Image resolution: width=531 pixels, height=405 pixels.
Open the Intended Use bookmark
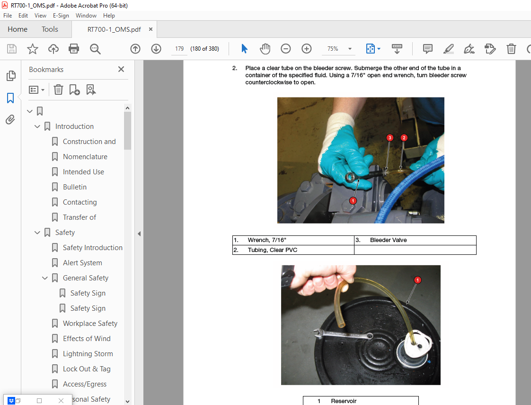pos(83,172)
